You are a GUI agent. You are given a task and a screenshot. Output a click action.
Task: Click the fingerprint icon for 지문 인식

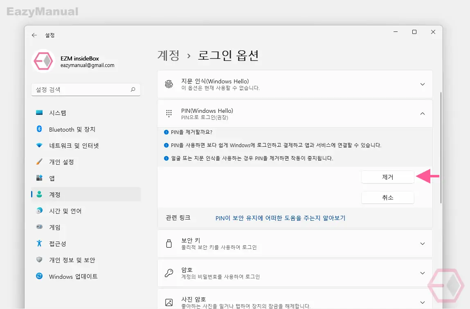pos(169,85)
